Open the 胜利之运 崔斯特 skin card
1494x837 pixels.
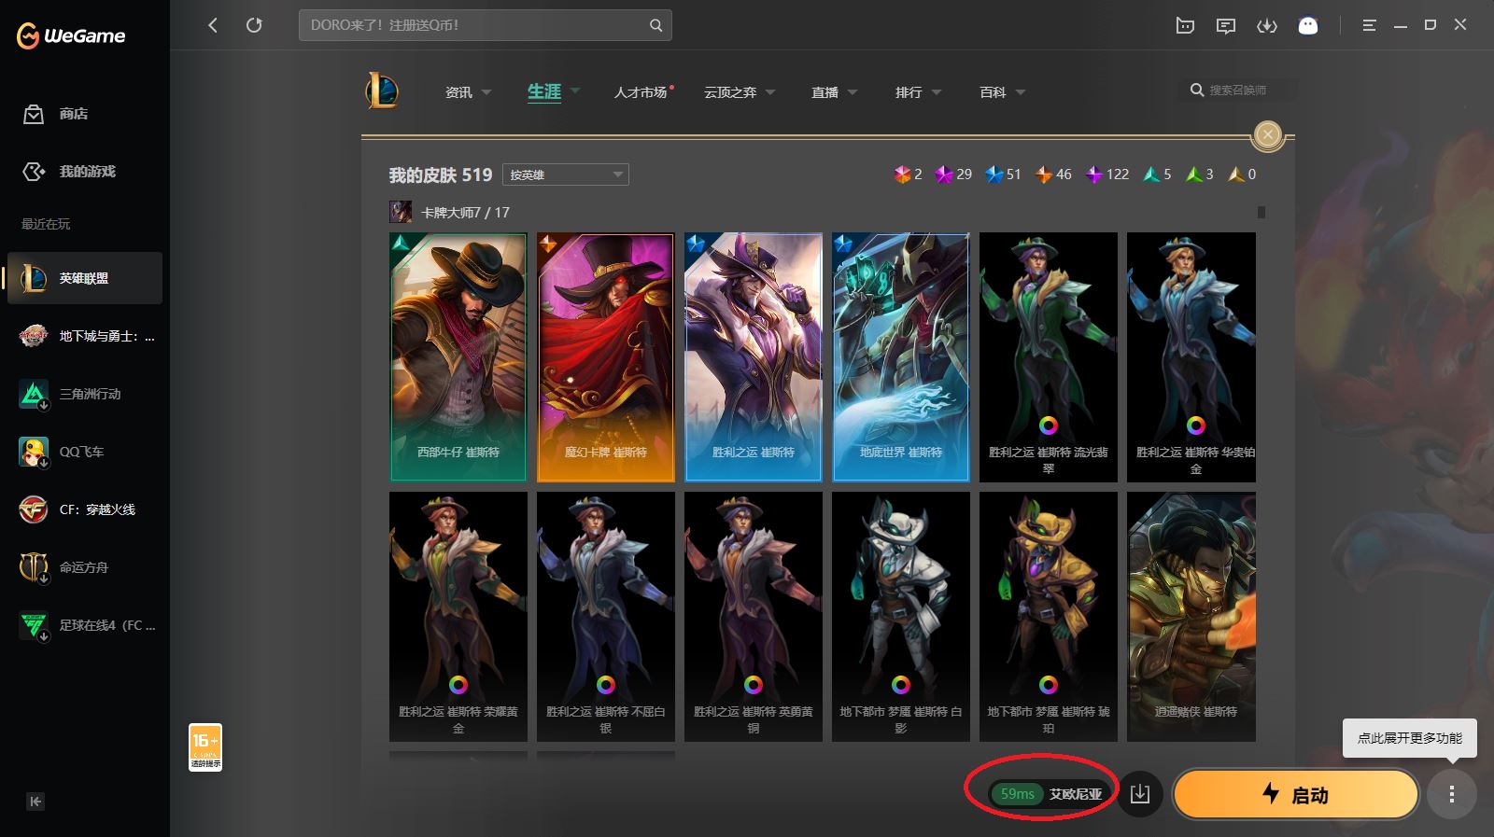(754, 357)
